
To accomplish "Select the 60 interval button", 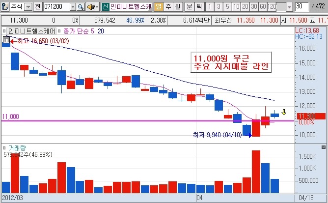I will point(263,7).
